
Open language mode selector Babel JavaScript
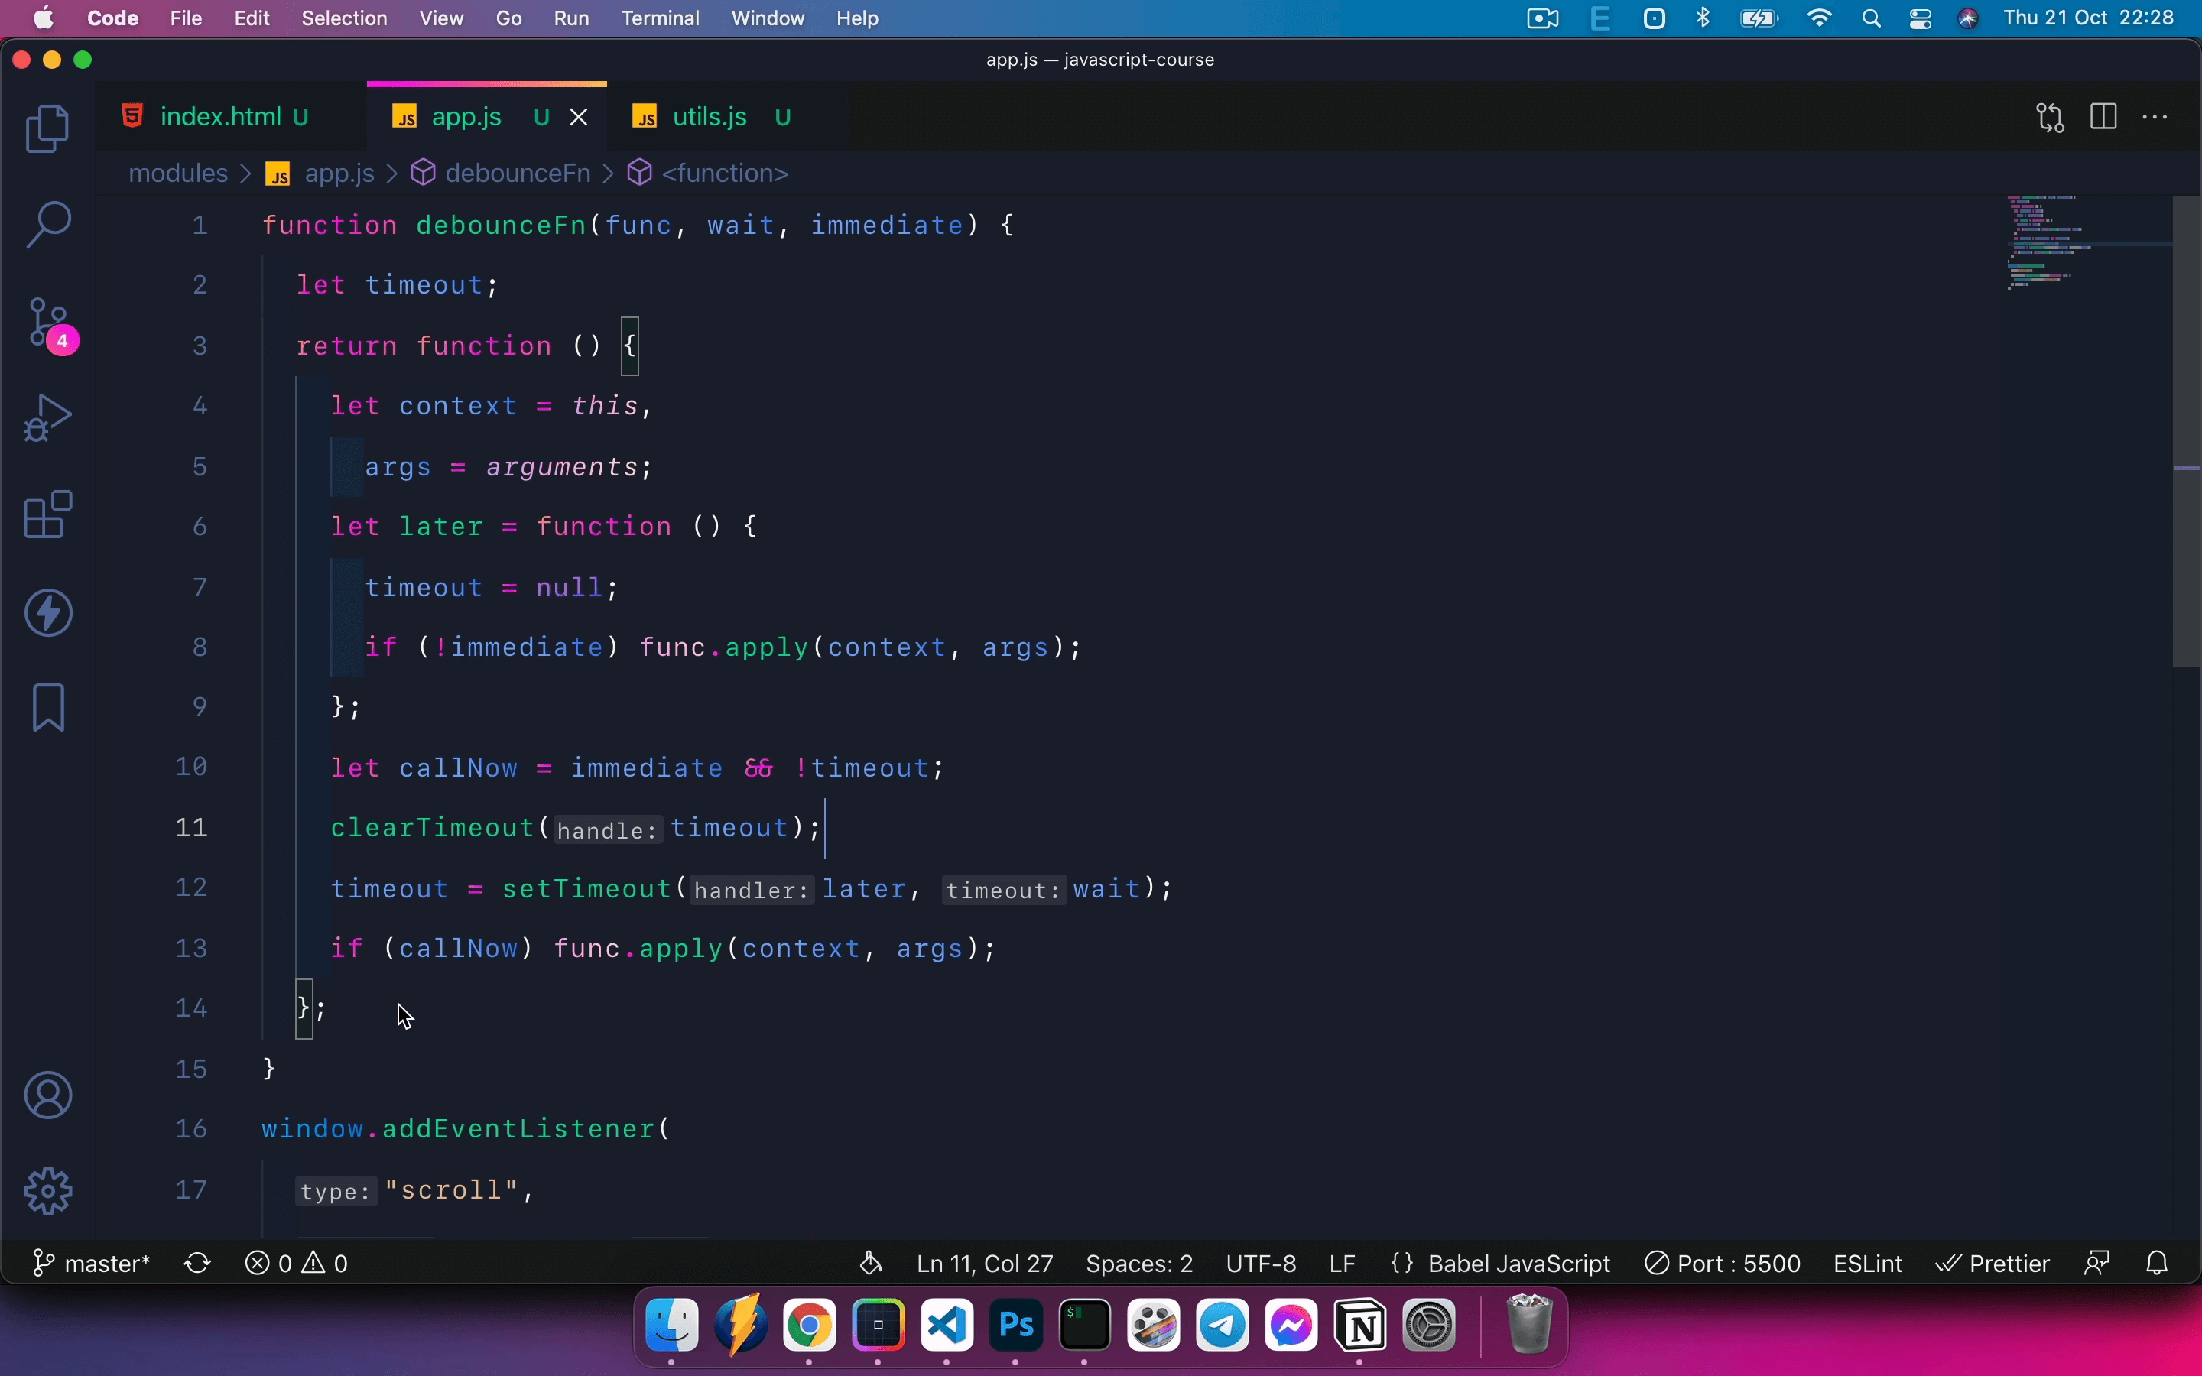1502,1264
